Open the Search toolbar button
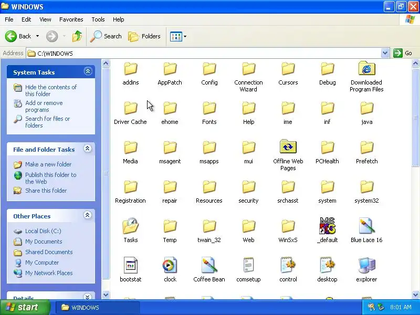 point(106,36)
